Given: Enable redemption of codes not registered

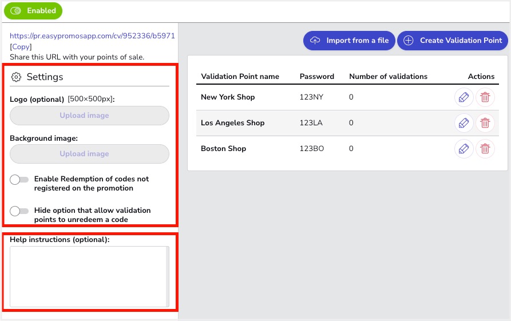Looking at the screenshot, I should (19, 180).
